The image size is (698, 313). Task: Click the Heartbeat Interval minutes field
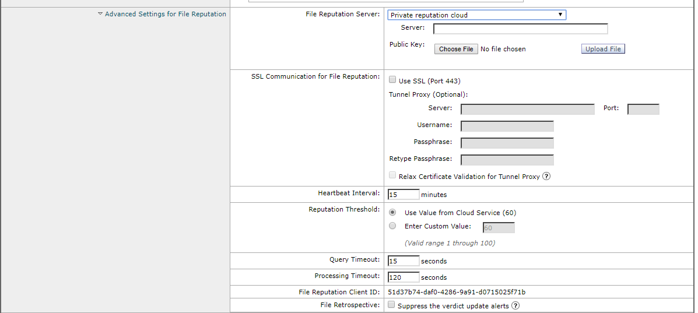point(404,195)
